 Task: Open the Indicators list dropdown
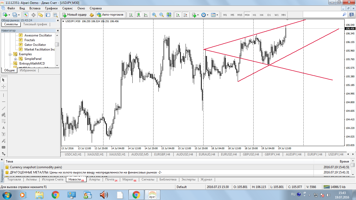coord(195,15)
